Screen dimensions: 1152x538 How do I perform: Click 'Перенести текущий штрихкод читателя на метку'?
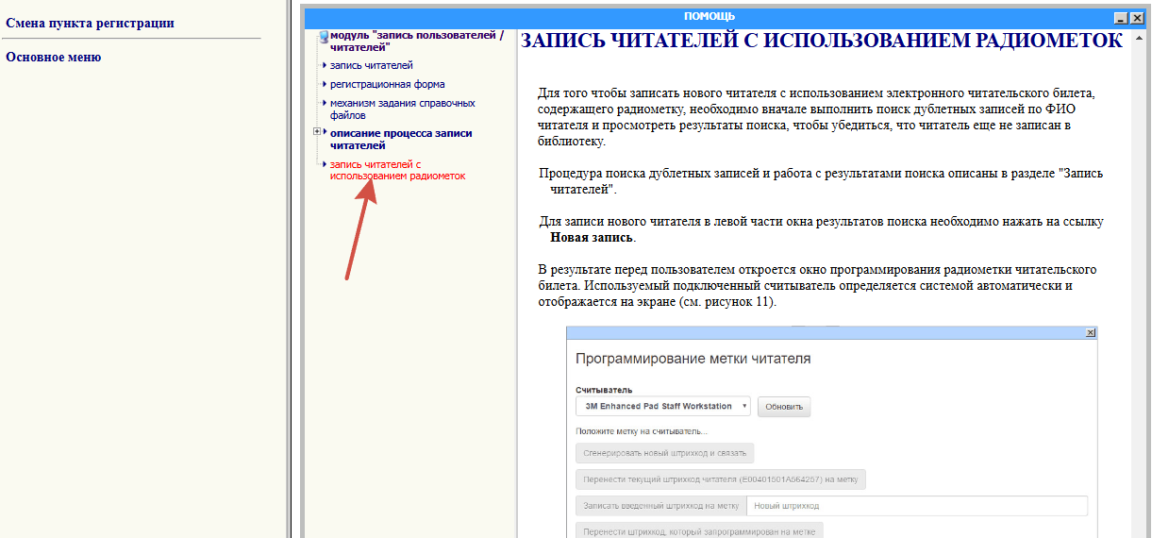tap(720, 479)
